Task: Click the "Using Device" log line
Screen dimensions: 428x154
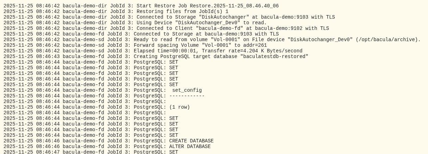Action: [201, 23]
